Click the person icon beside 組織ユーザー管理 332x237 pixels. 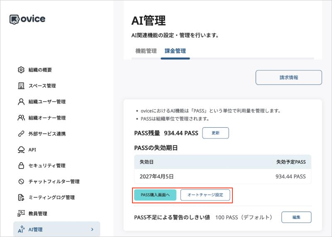pos(21,101)
